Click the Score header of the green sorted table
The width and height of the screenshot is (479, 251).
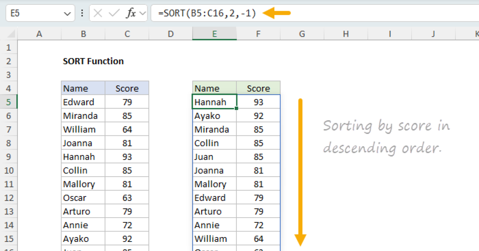258,88
